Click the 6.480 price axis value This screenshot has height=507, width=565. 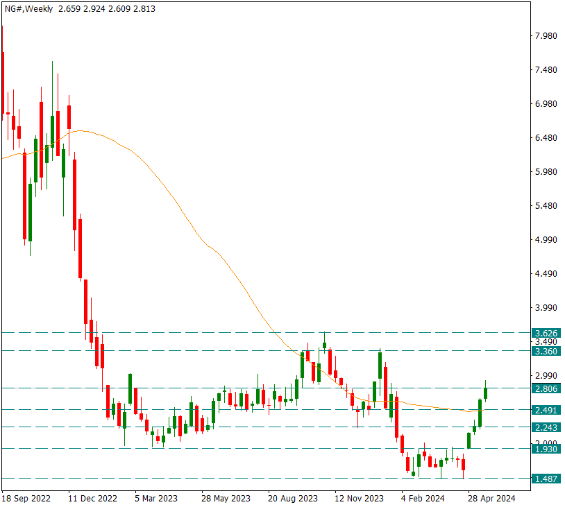click(x=546, y=137)
